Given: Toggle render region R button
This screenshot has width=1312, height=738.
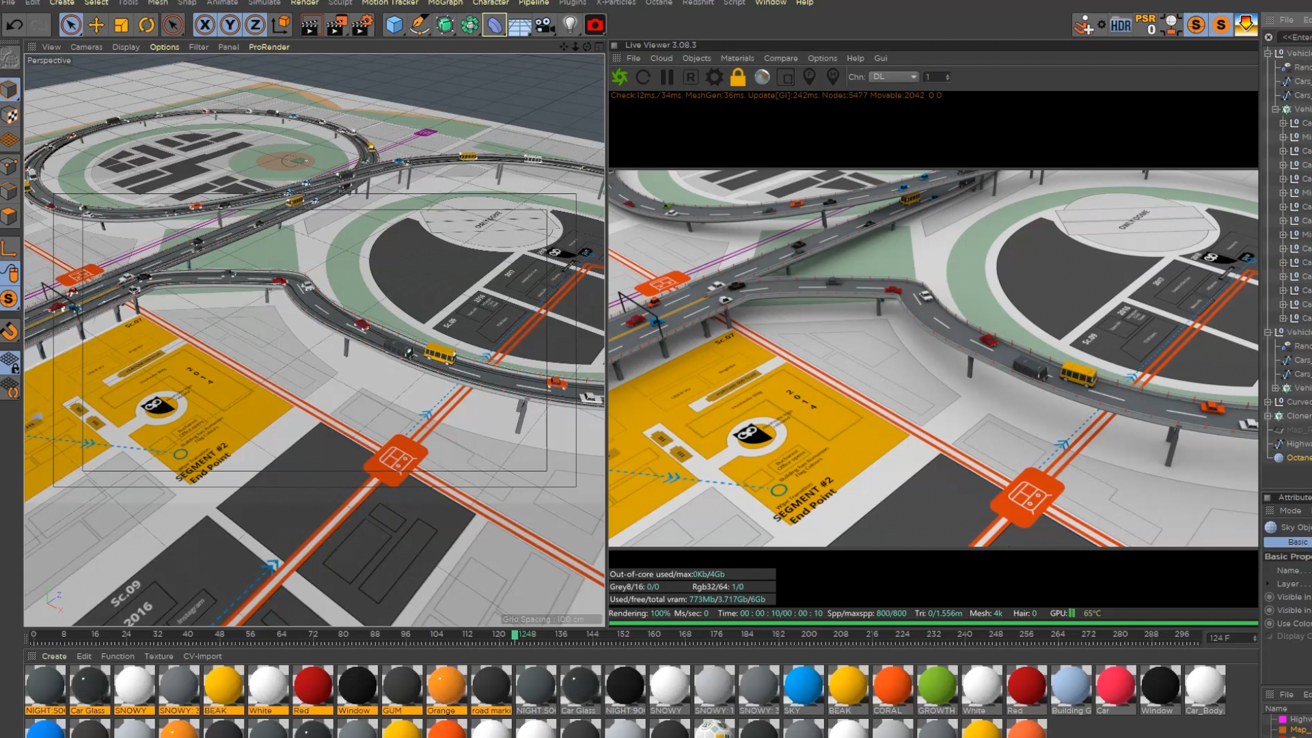Looking at the screenshot, I should click(x=690, y=77).
